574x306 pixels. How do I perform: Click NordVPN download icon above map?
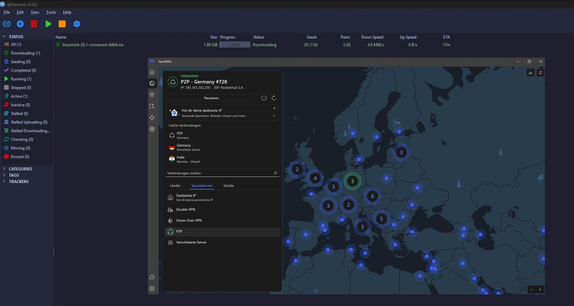(x=530, y=73)
